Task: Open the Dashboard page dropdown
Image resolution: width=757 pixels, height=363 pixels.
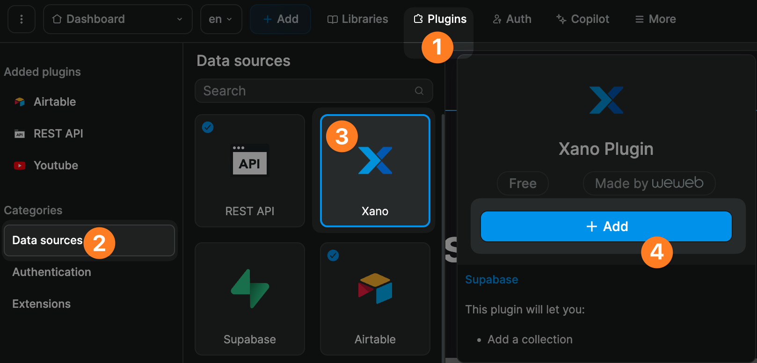Action: tap(118, 19)
